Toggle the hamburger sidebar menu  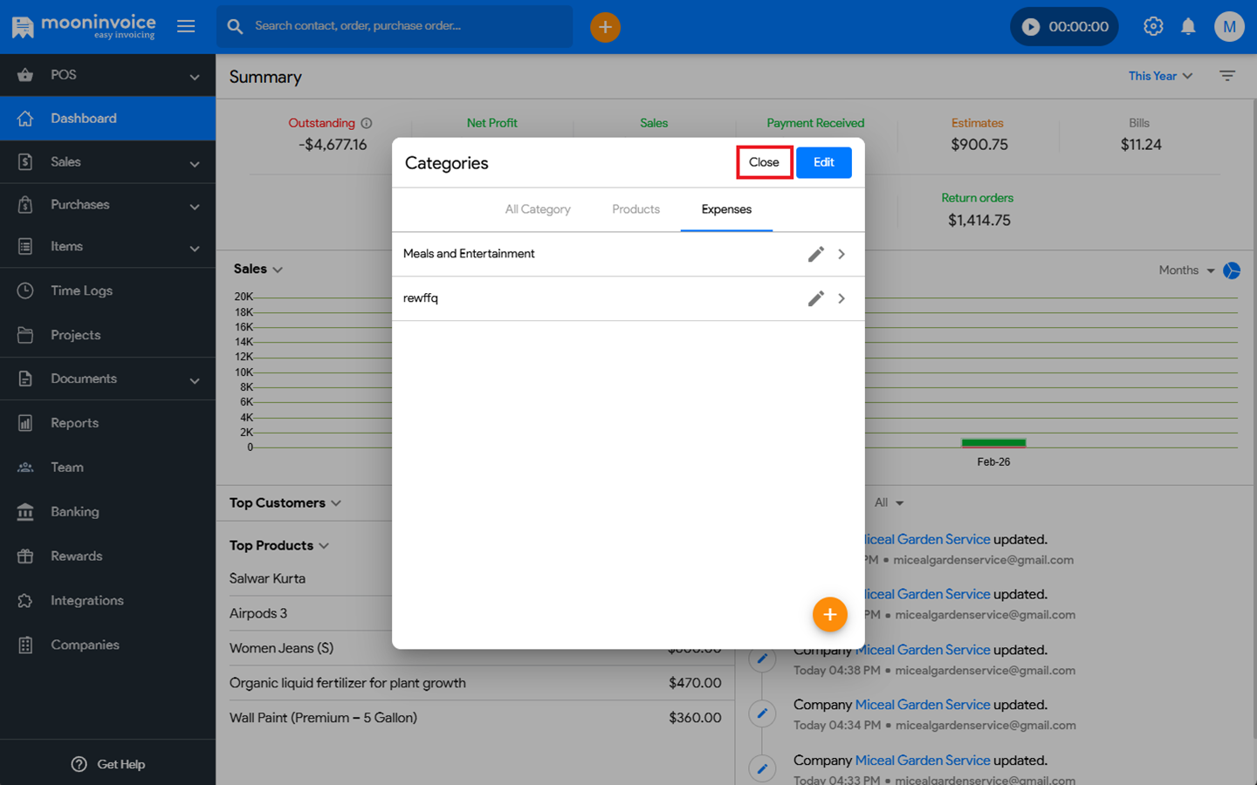click(186, 26)
